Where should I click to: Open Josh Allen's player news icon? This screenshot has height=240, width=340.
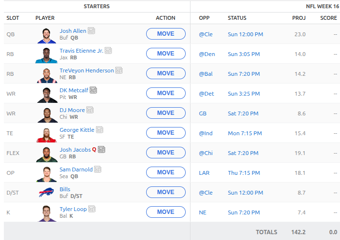point(91,31)
